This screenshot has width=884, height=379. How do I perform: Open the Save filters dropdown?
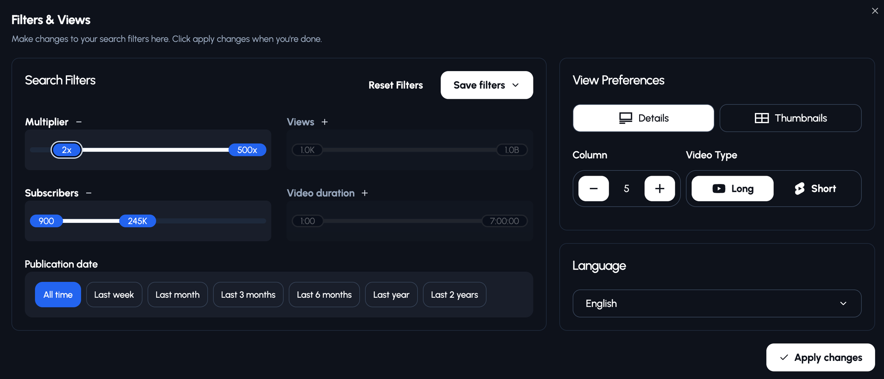click(487, 85)
